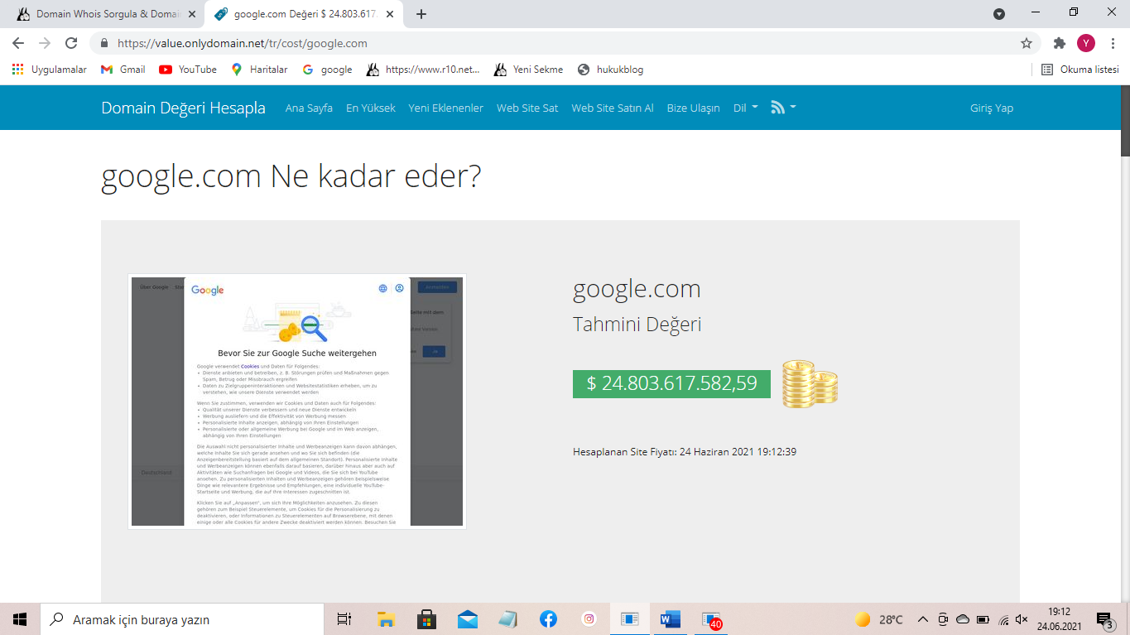The image size is (1130, 635).
Task: Switch to the Domain Whois Sorgula tab
Action: coord(105,14)
